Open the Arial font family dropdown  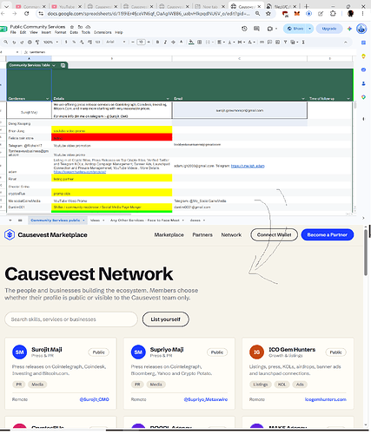pos(116,43)
